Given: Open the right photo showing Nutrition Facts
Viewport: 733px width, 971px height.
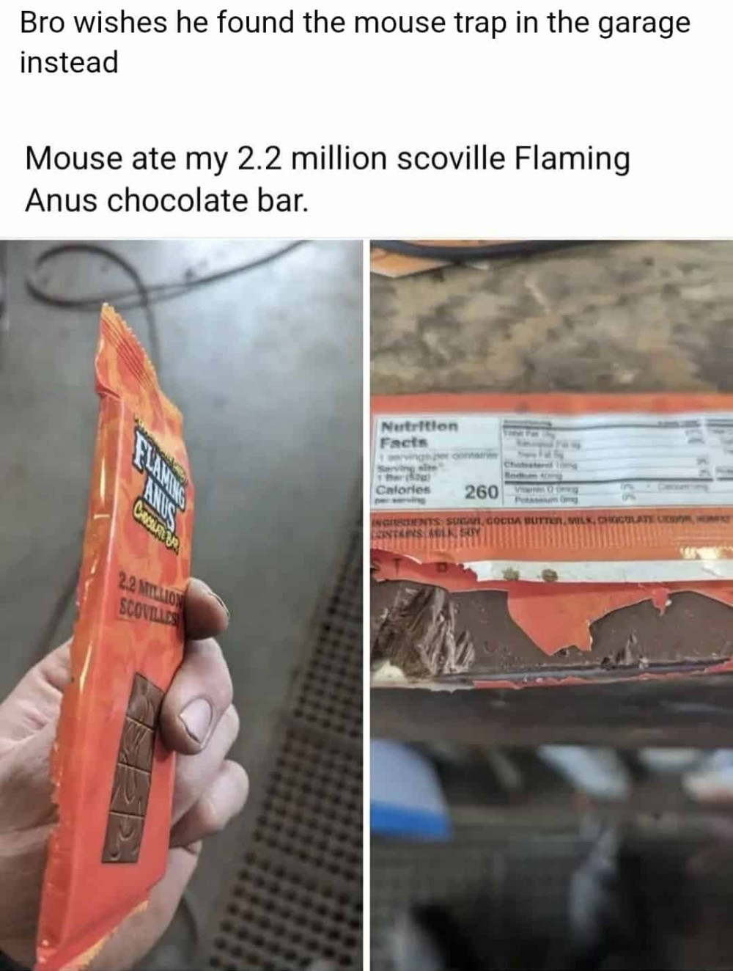Looking at the screenshot, I should (550, 605).
